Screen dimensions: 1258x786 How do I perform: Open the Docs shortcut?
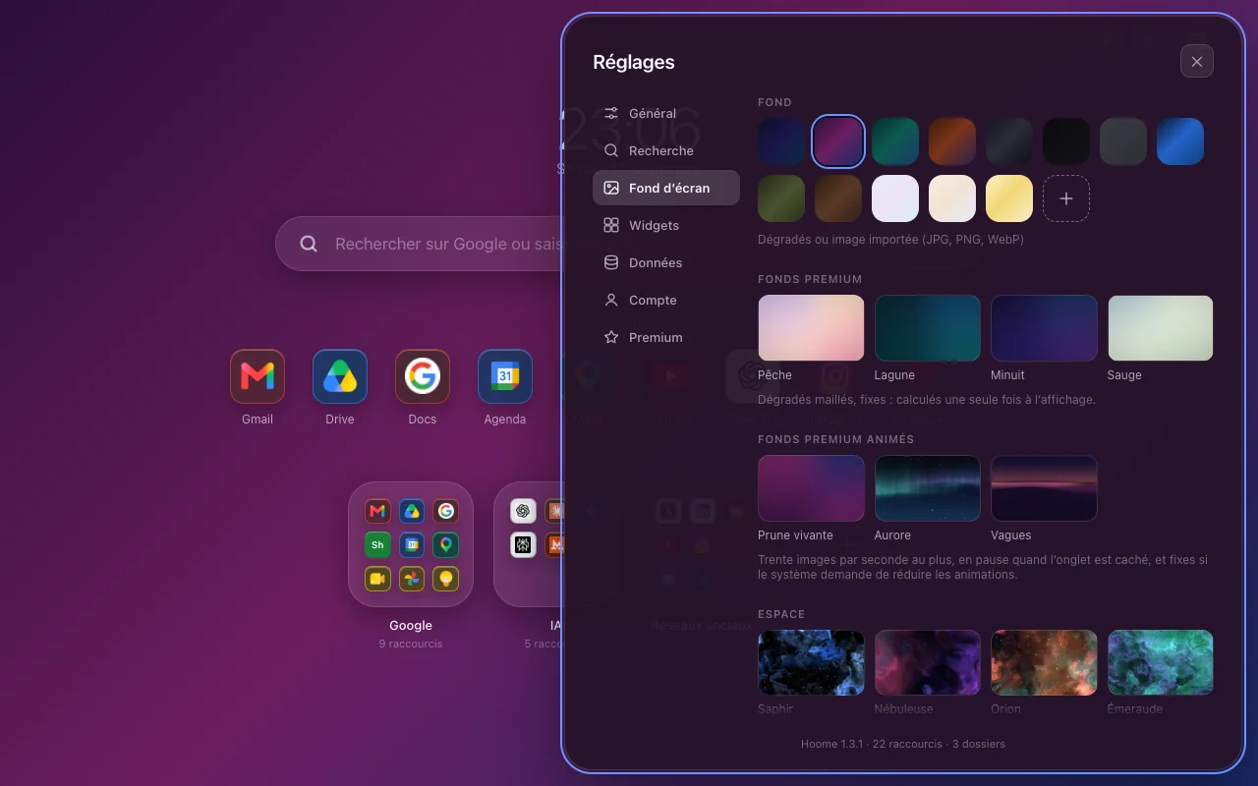pos(423,376)
